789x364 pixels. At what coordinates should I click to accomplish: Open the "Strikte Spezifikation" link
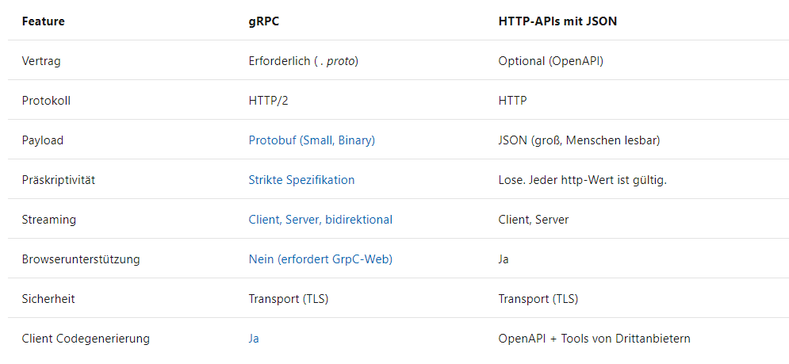(301, 180)
